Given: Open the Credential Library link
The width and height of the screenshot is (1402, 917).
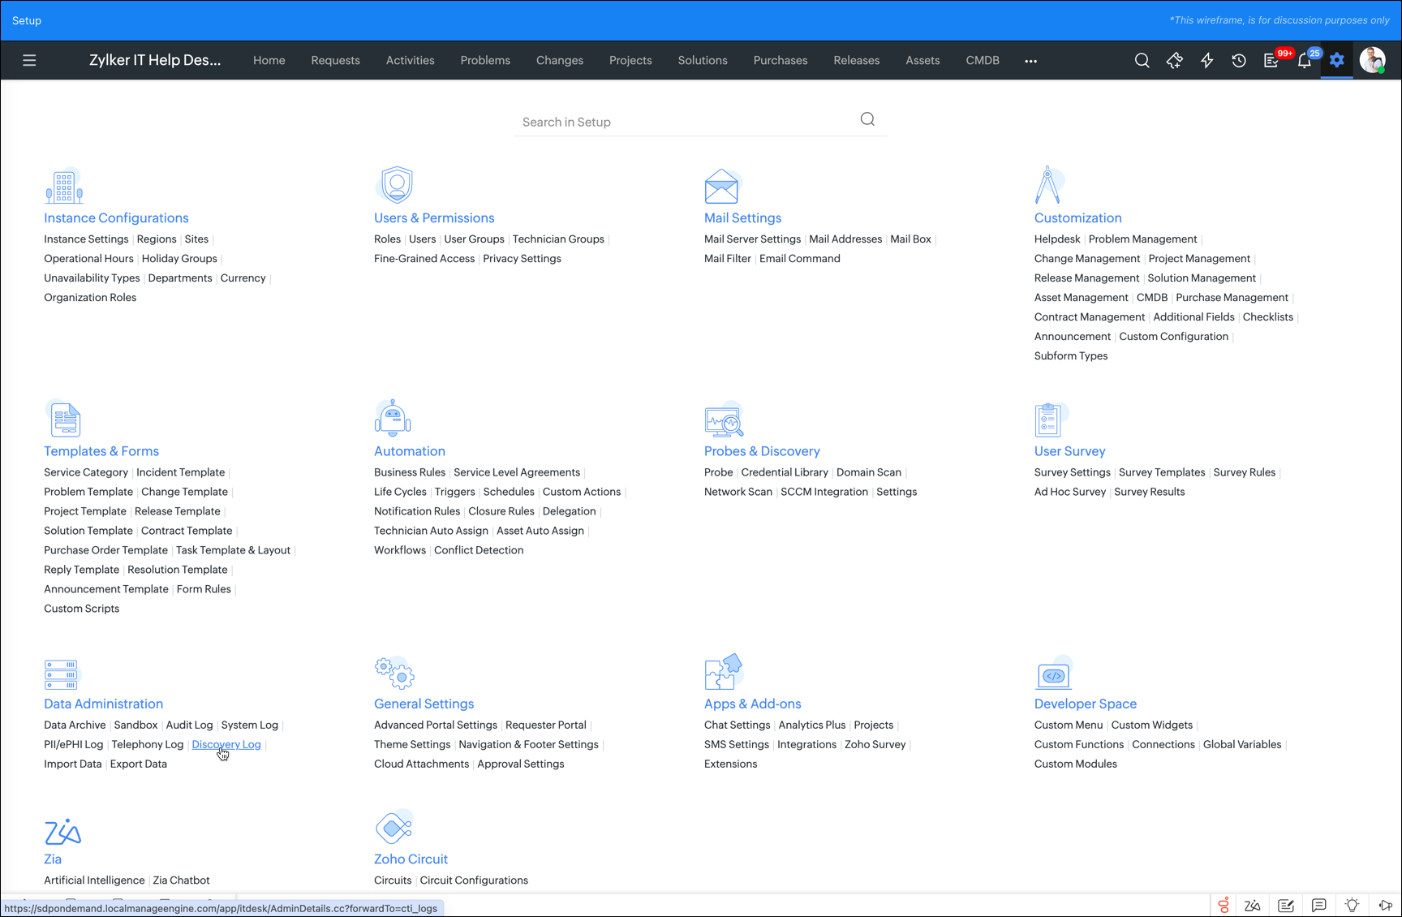Looking at the screenshot, I should pos(785,471).
